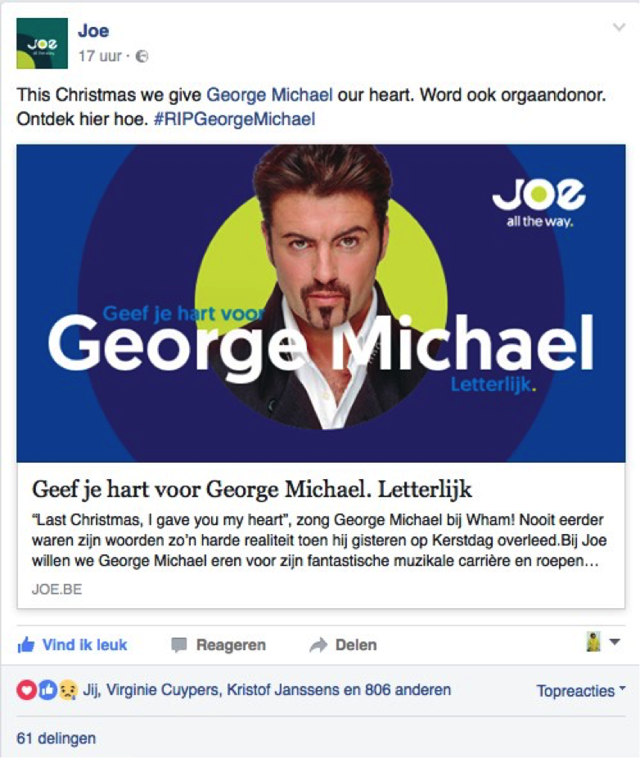Open the Joe page name link
The height and width of the screenshot is (758, 640).
[93, 32]
